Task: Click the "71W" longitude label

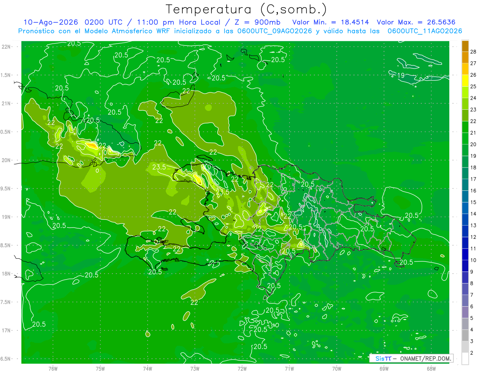Action: pyautogui.click(x=289, y=368)
